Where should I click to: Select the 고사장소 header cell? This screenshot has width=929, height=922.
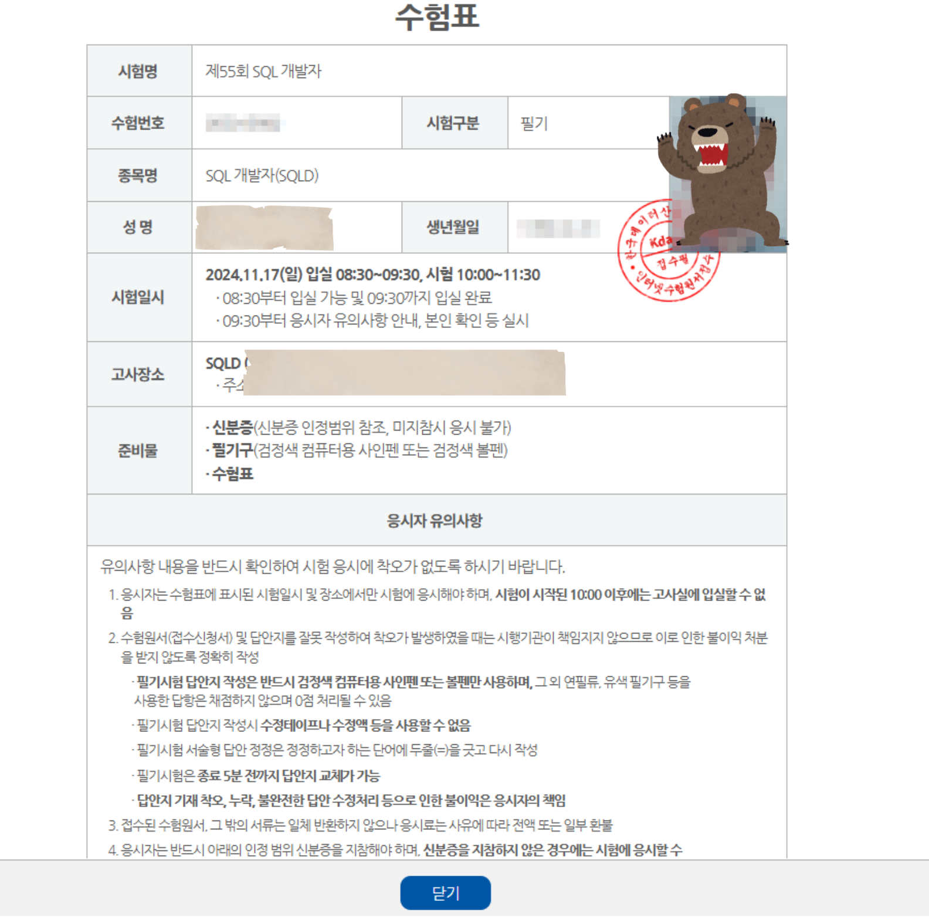[x=139, y=374]
